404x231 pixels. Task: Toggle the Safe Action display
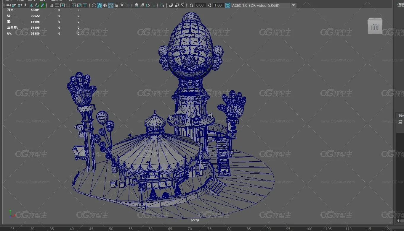79,5
